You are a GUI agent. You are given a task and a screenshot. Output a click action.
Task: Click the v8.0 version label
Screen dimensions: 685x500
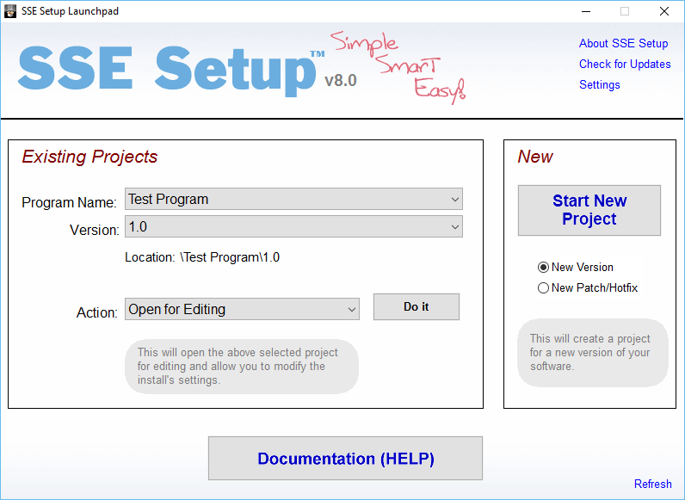click(x=340, y=80)
